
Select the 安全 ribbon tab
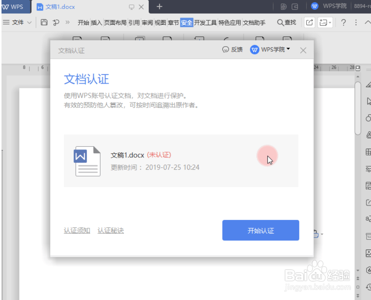pyautogui.click(x=186, y=23)
